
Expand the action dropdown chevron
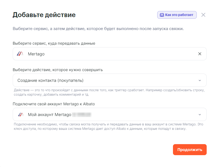200,80
